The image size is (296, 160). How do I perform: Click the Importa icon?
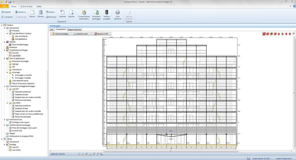(x=62, y=13)
